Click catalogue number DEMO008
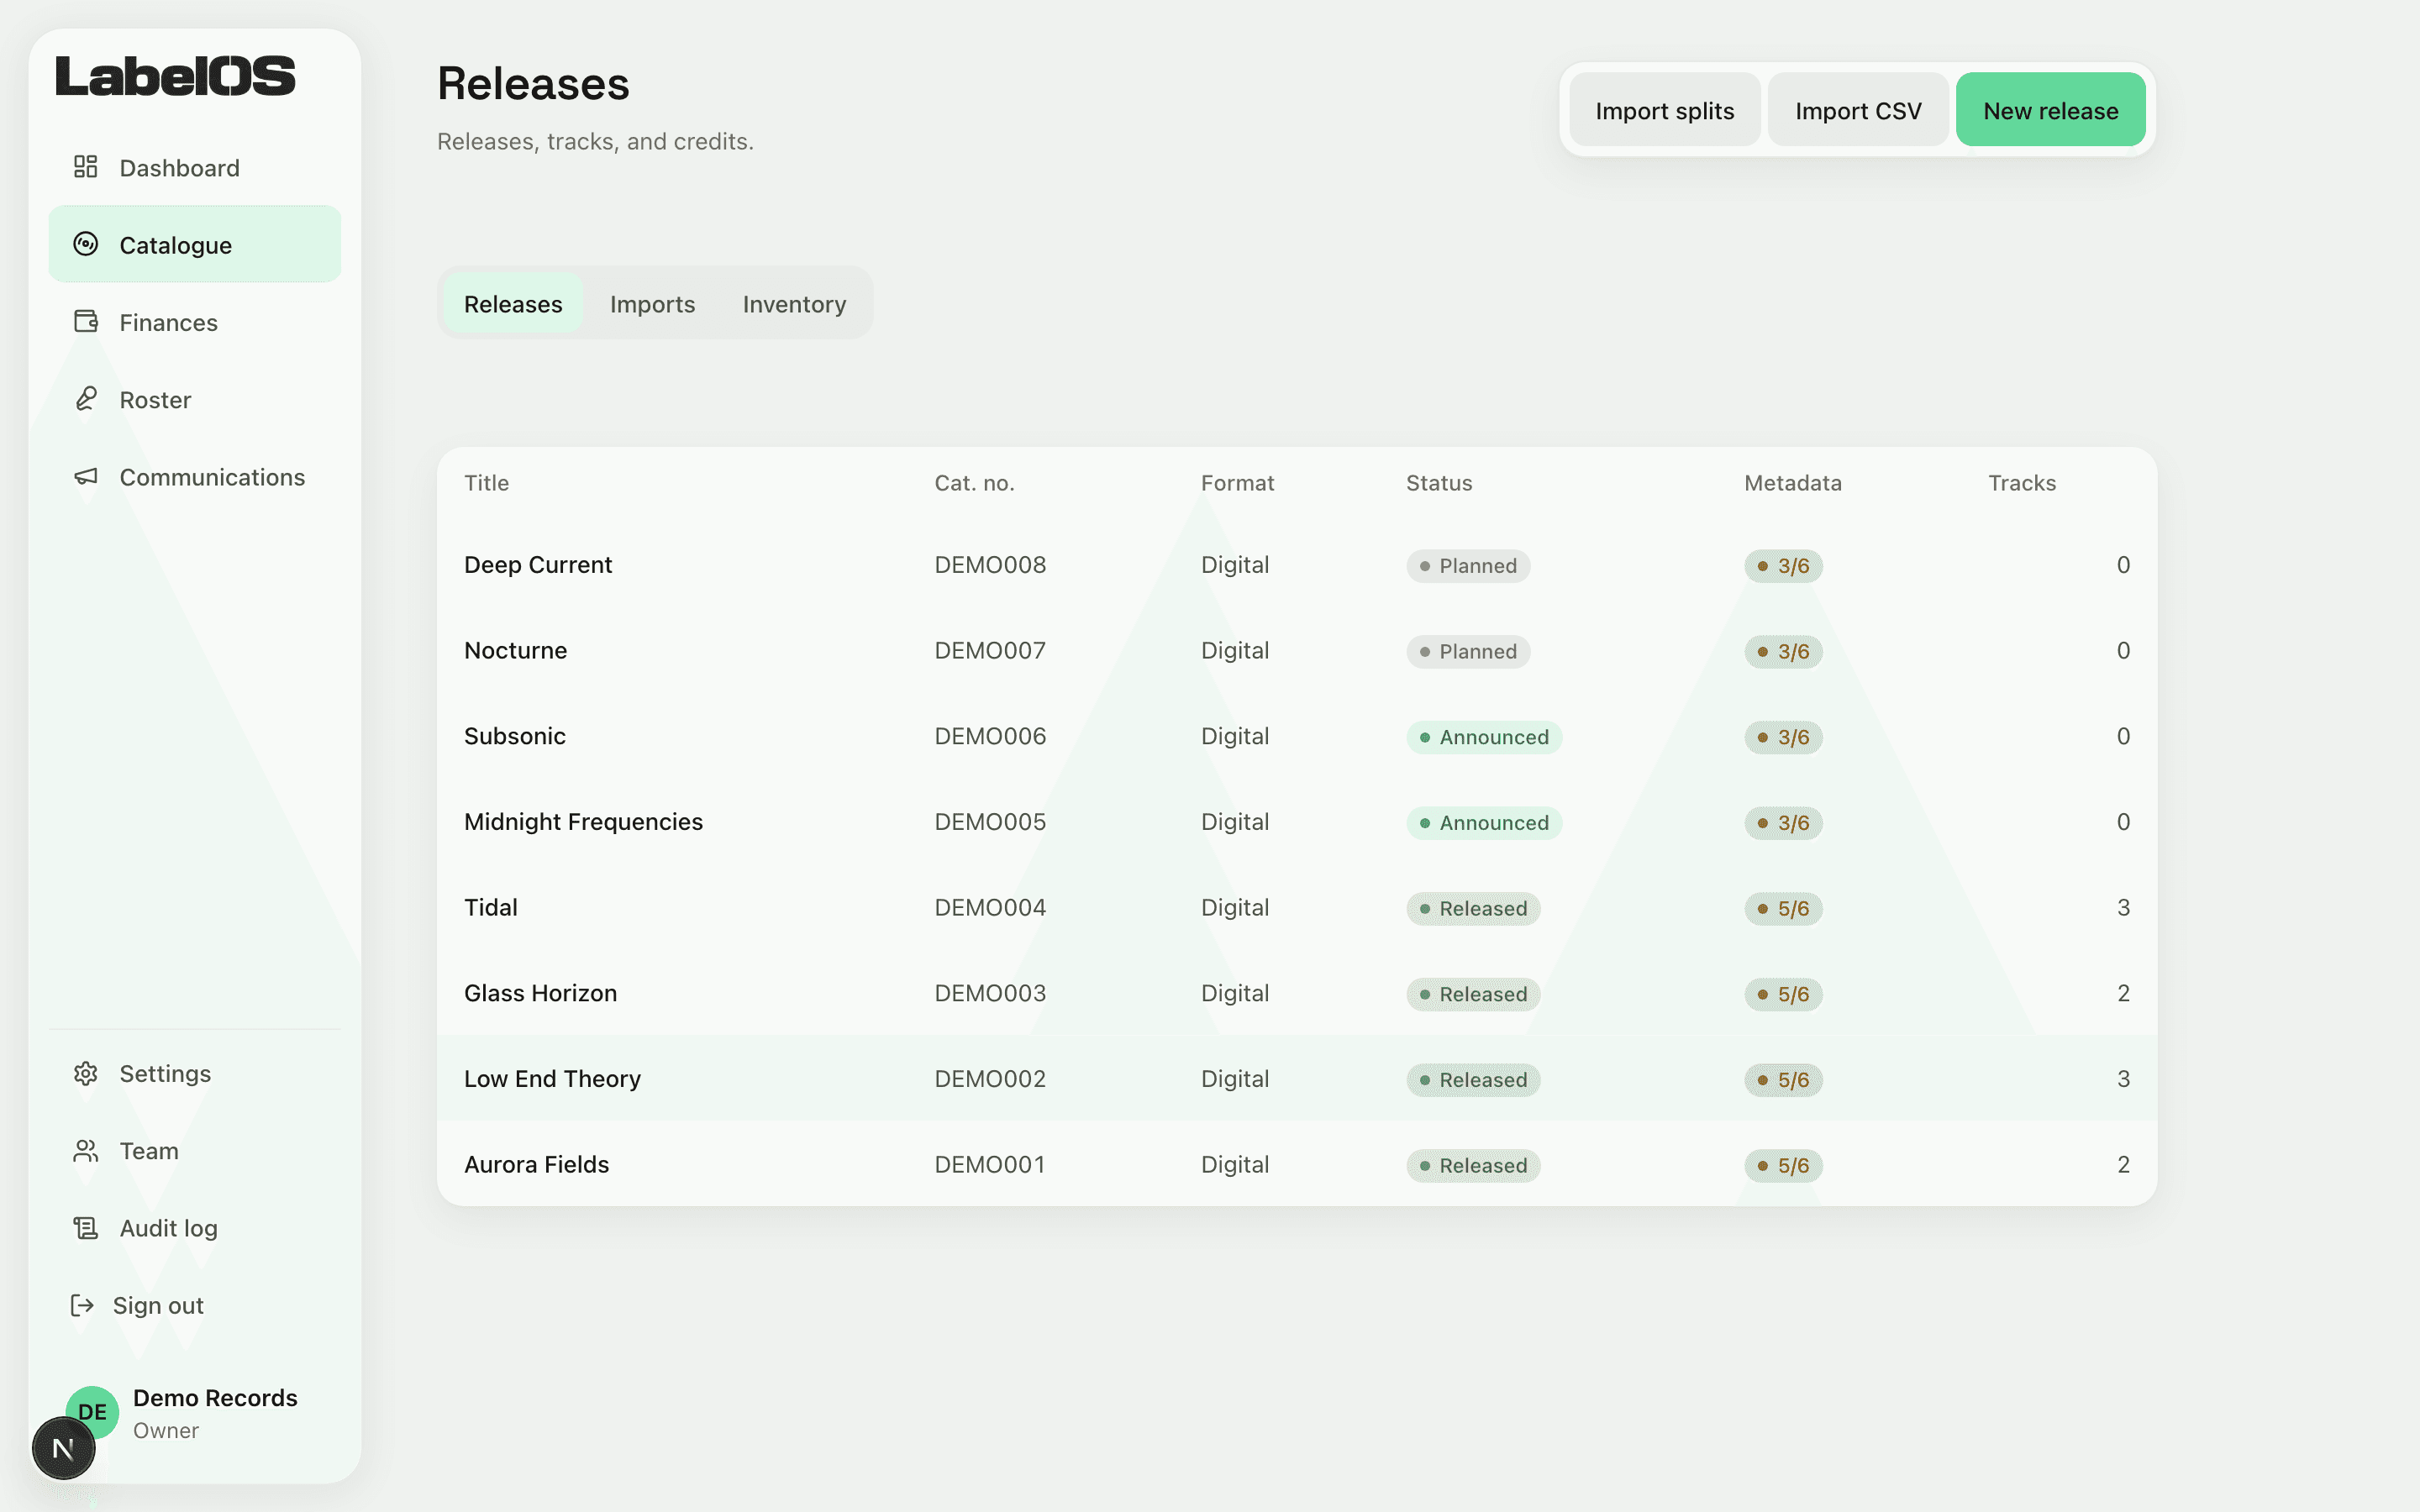The image size is (2420, 1512). pos(990,565)
